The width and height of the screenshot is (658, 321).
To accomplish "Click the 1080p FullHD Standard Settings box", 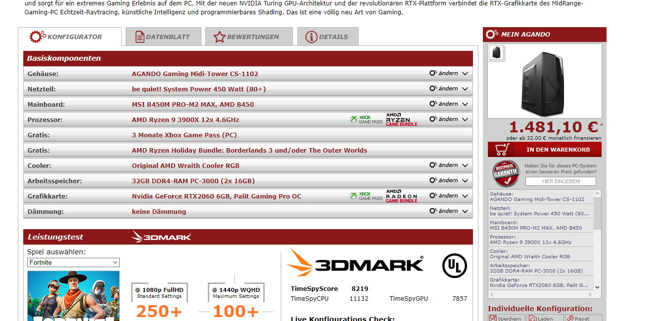I will (159, 293).
